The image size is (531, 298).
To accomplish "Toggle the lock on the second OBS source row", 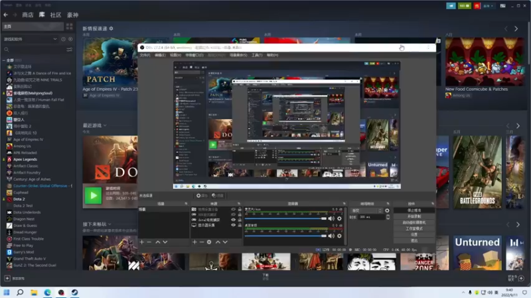I will [x=240, y=215].
